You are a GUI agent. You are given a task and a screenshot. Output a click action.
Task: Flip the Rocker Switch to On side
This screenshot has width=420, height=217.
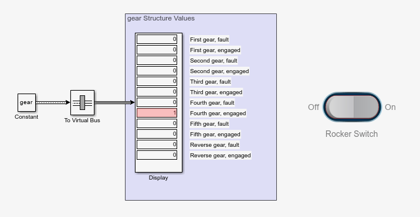coord(366,107)
